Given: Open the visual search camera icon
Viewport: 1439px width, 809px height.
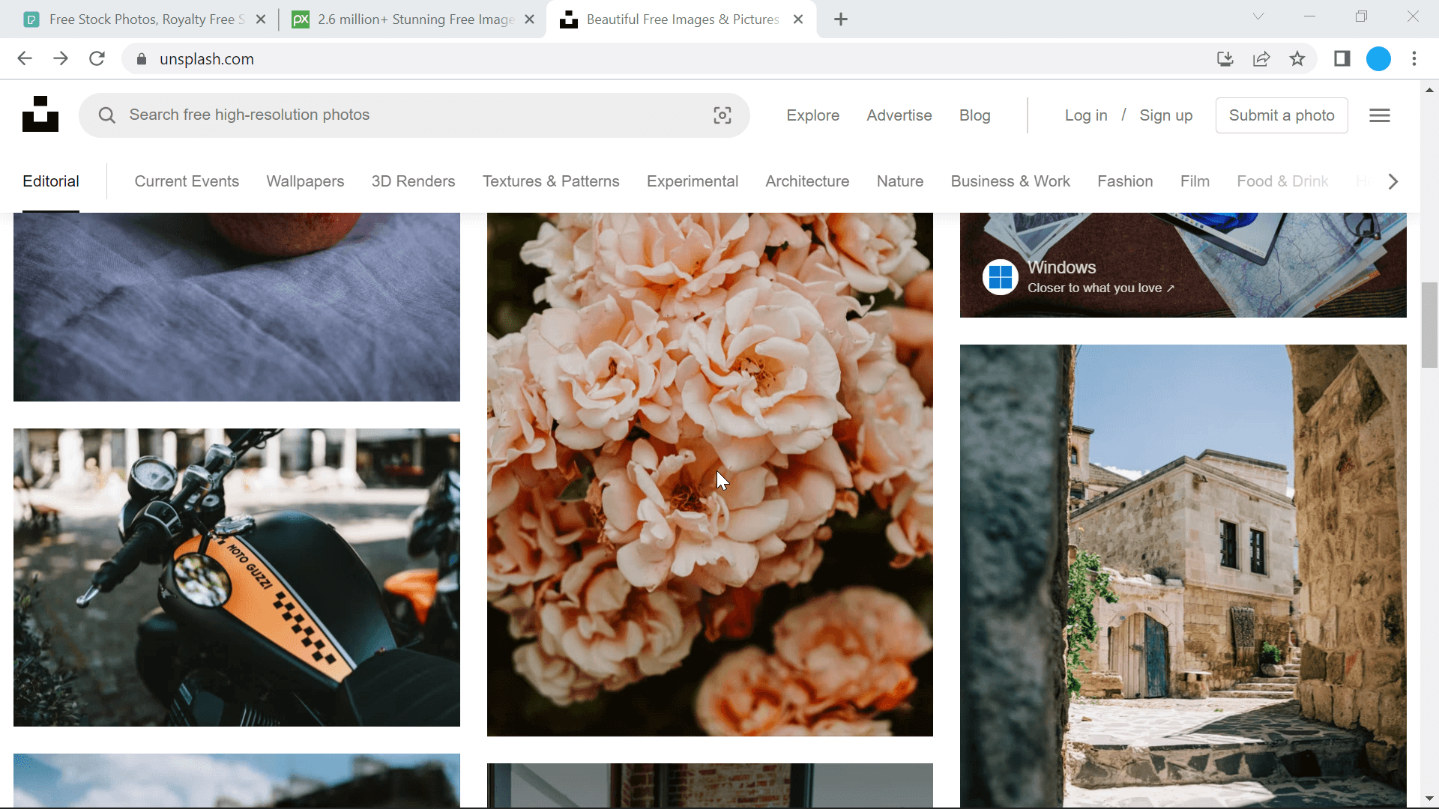Looking at the screenshot, I should pyautogui.click(x=722, y=115).
